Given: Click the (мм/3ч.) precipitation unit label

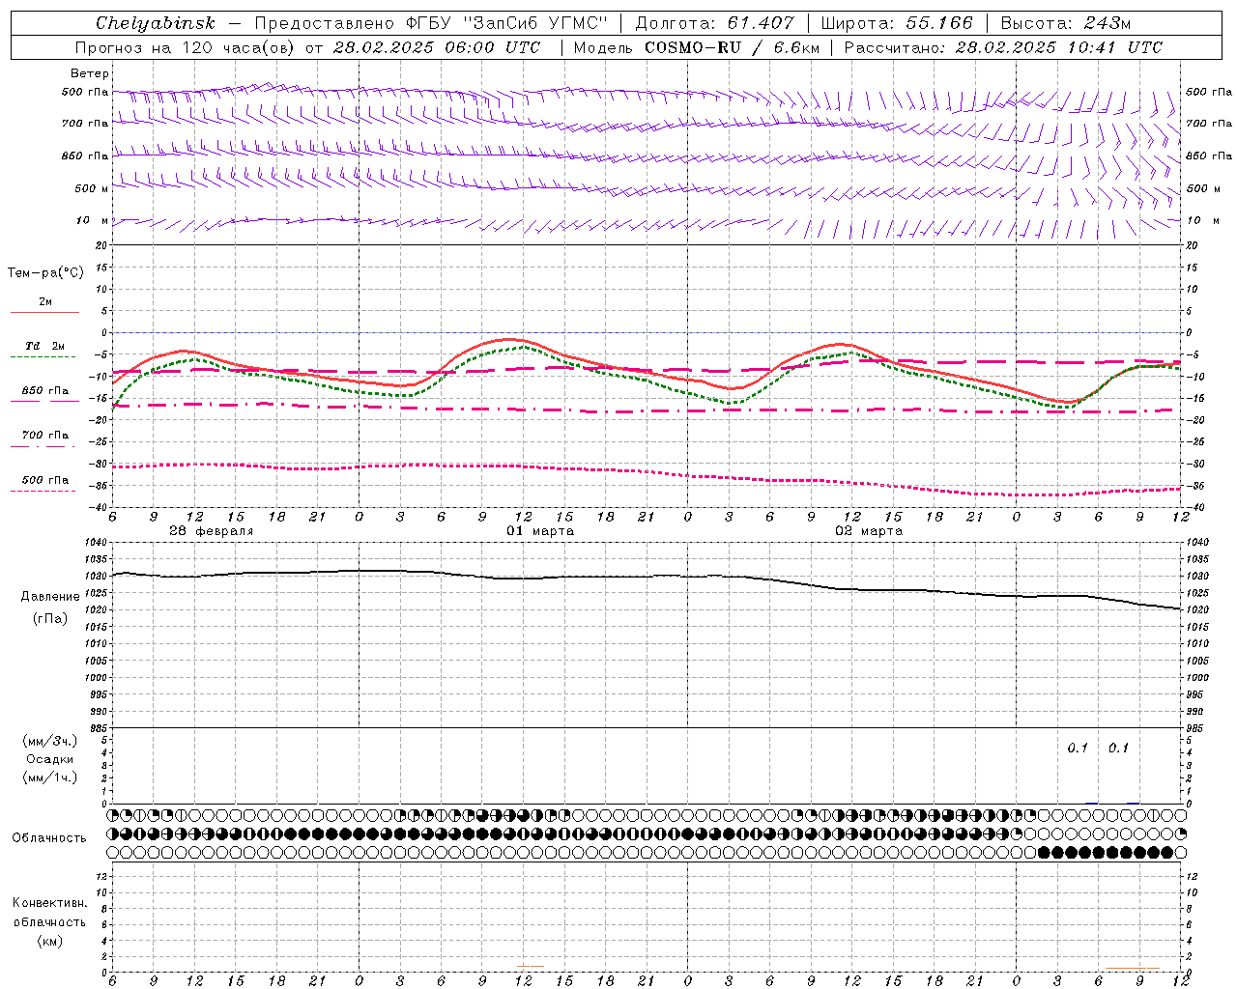Looking at the screenshot, I should [x=50, y=741].
